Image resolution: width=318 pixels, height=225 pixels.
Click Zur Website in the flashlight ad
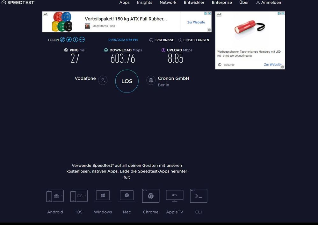272,65
